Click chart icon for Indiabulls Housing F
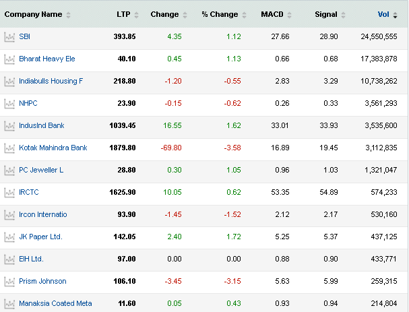This screenshot has height=312, width=409. point(9,82)
